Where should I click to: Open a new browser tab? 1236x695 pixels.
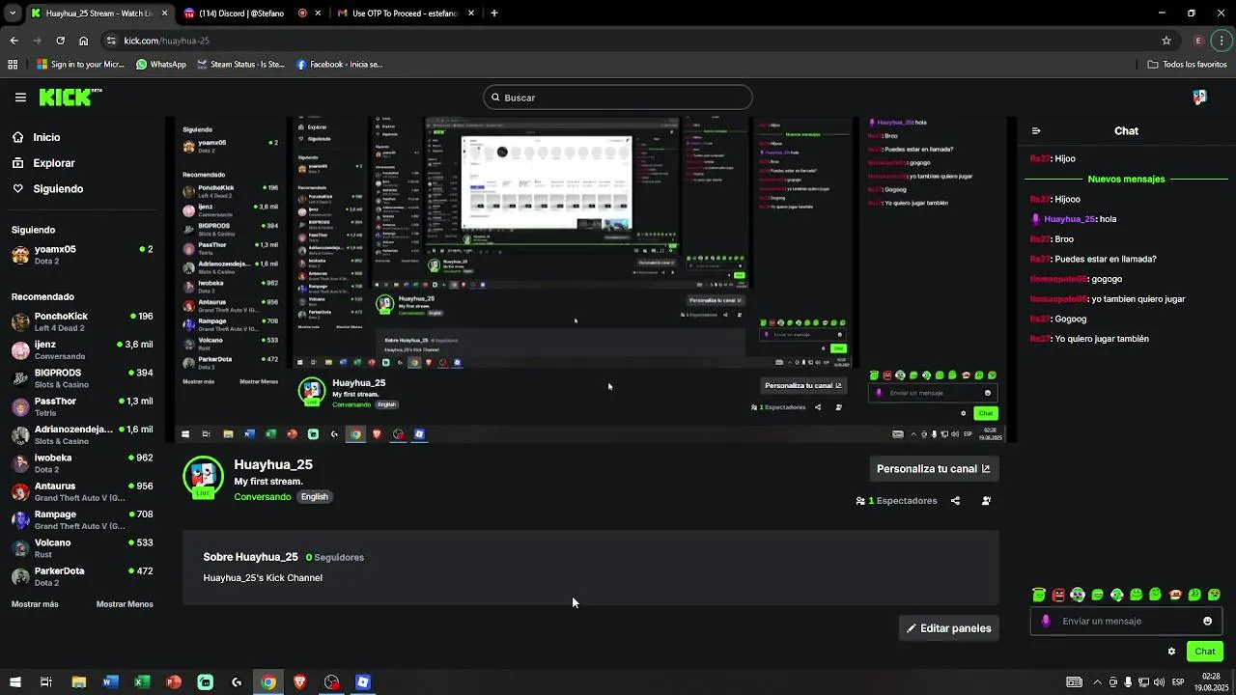click(x=494, y=14)
